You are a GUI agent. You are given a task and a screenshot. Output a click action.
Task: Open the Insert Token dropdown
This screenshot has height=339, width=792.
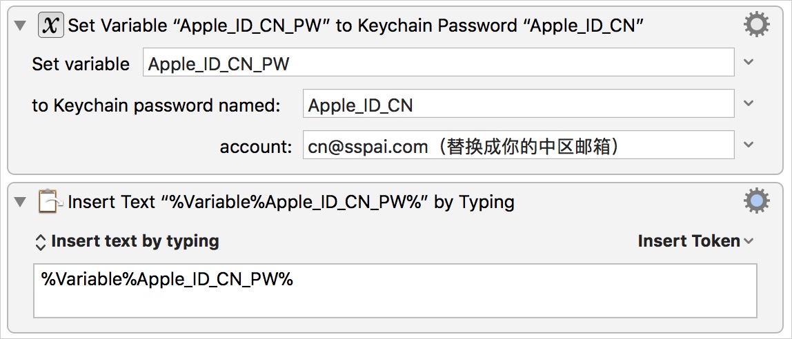click(695, 241)
